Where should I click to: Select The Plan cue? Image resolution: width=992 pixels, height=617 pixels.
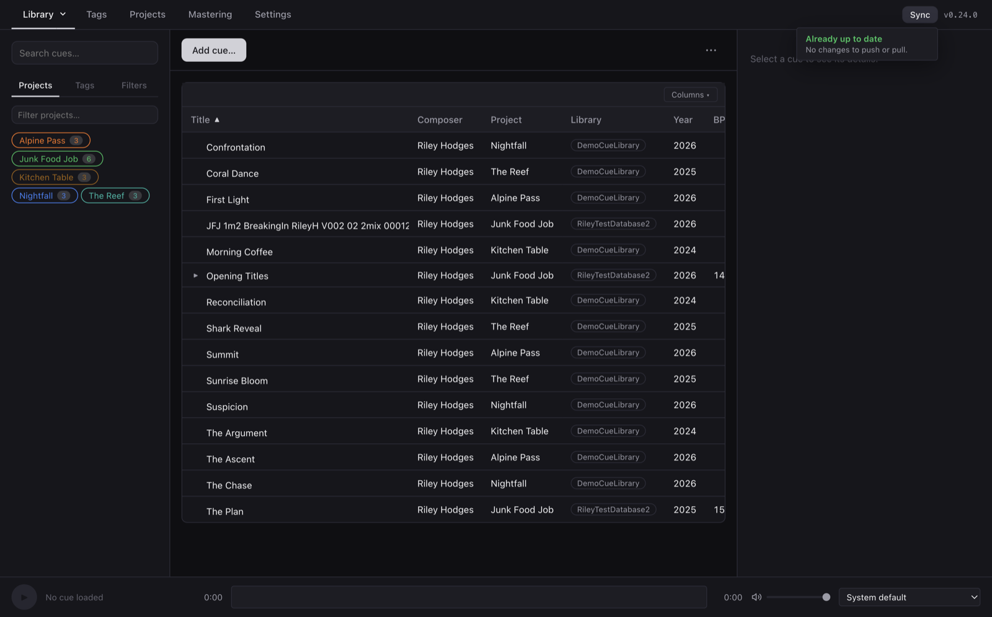[x=453, y=509]
